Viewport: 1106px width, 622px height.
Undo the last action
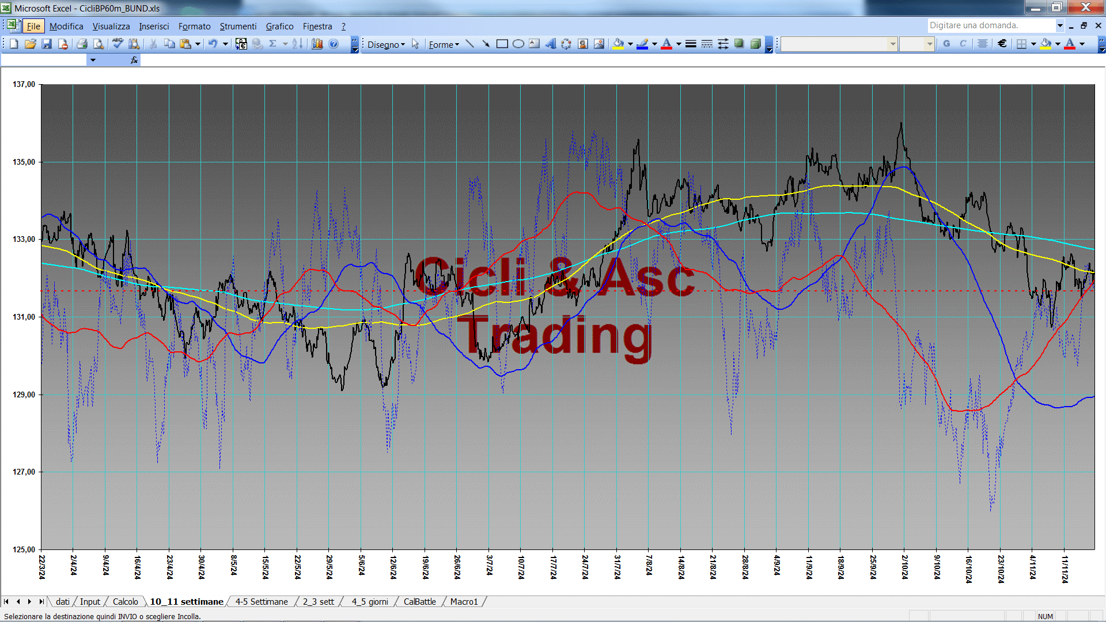[x=213, y=44]
